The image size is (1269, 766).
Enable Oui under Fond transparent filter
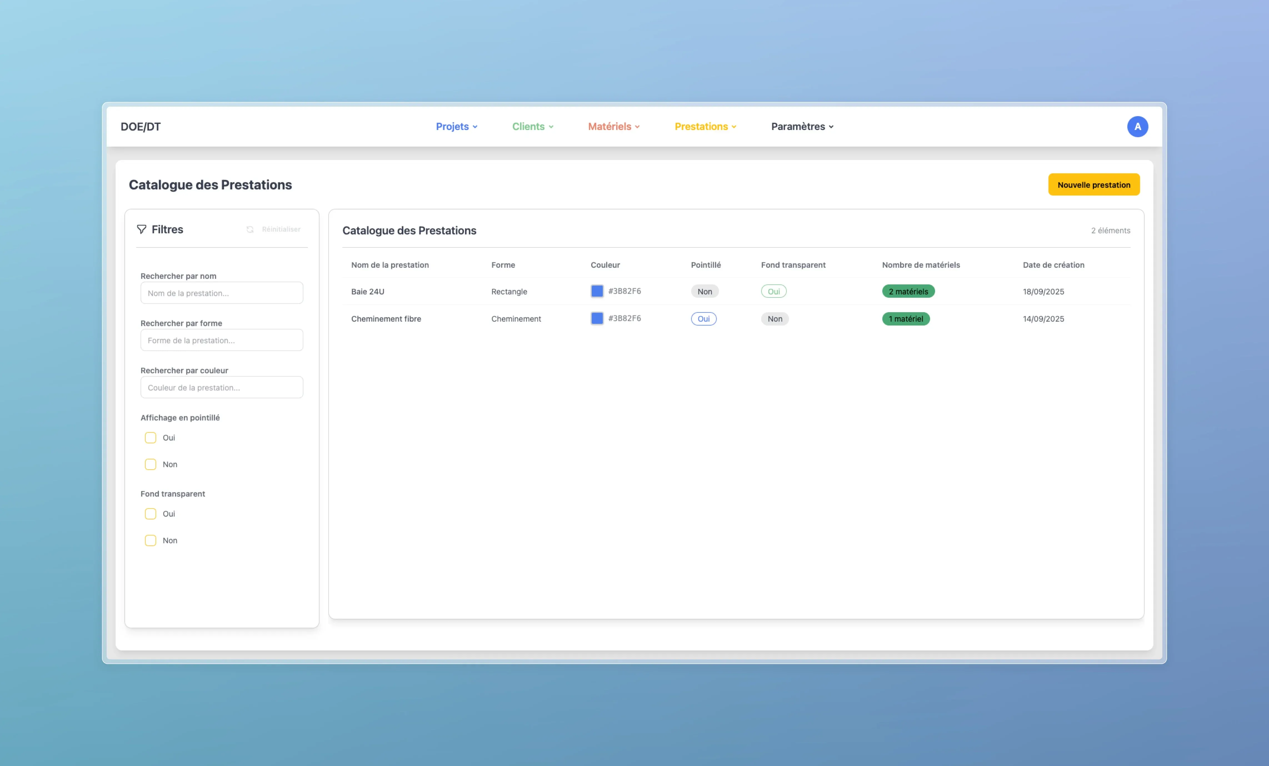point(150,514)
